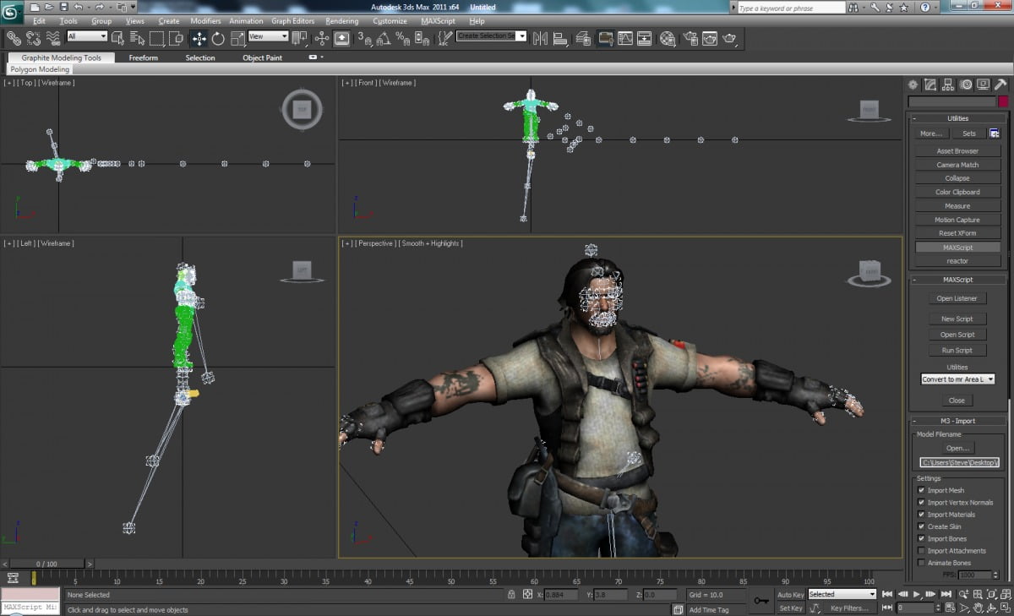The width and height of the screenshot is (1014, 616).
Task: Open the Material Editor icon
Action: point(668,38)
